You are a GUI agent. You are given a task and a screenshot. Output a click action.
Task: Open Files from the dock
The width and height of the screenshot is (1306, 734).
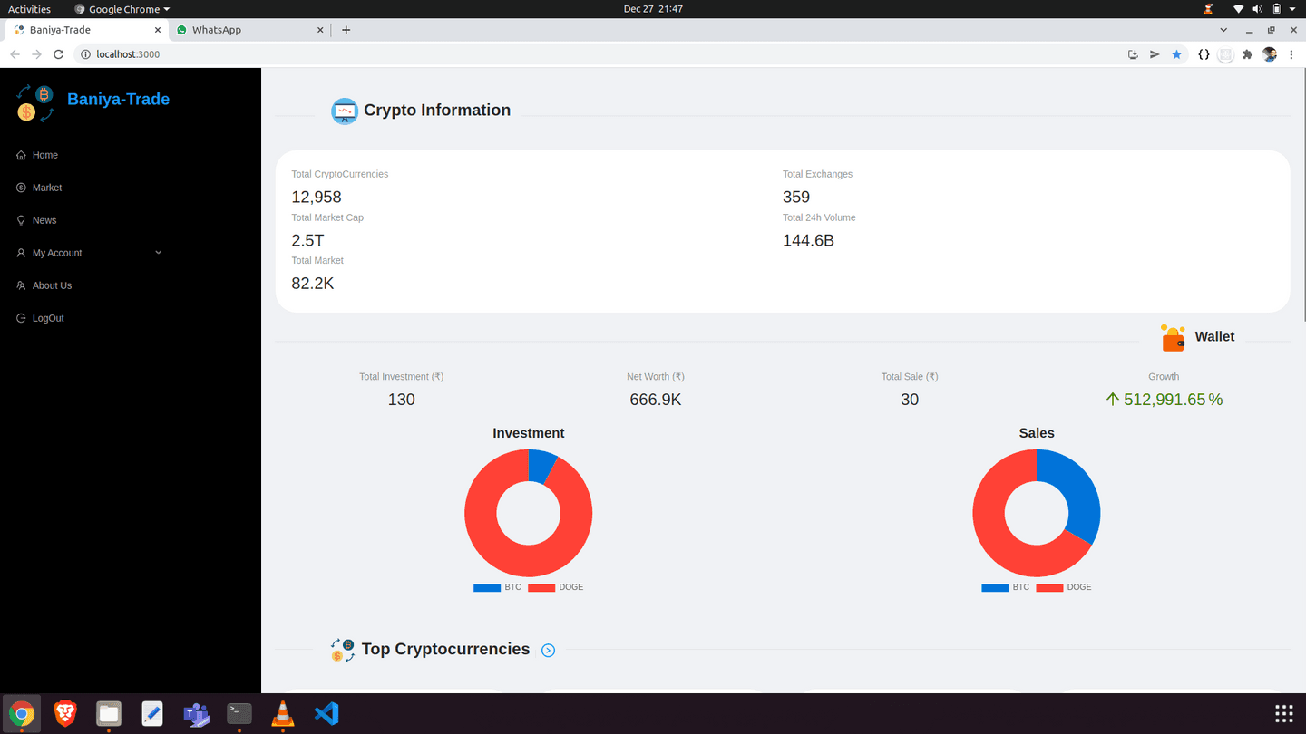[x=109, y=713]
